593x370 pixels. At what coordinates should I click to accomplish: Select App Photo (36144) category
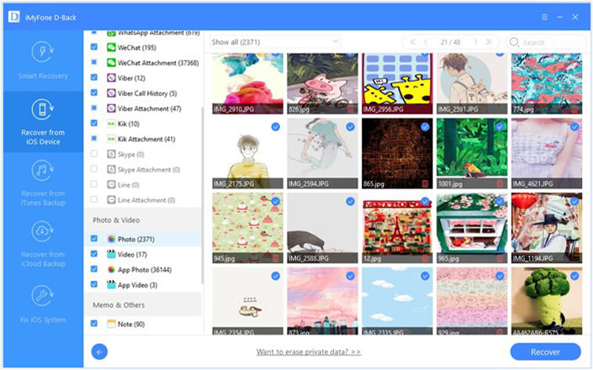pyautogui.click(x=145, y=270)
